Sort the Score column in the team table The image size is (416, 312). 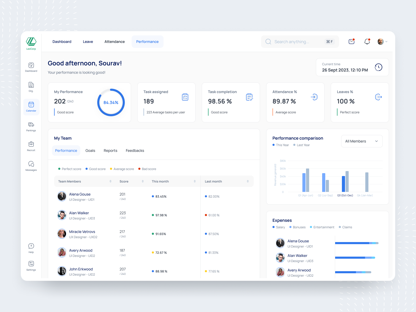coord(143,181)
